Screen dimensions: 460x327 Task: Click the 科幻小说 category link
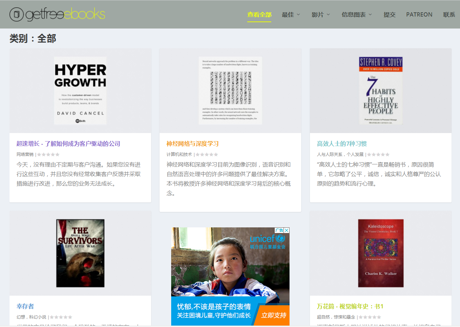tap(38, 317)
